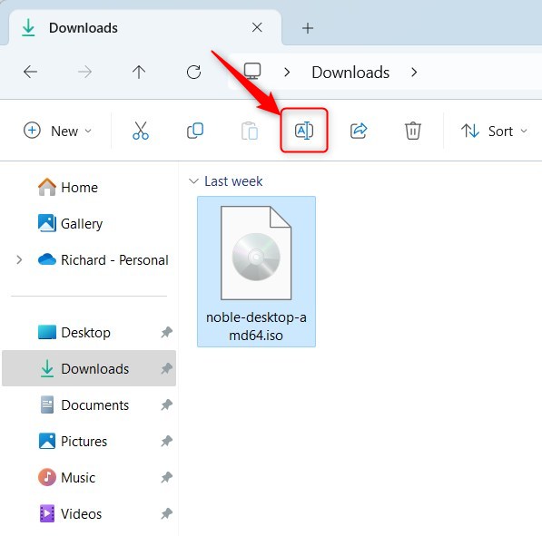Open Home in the navigation pane
This screenshot has width=542, height=536.
point(68,187)
